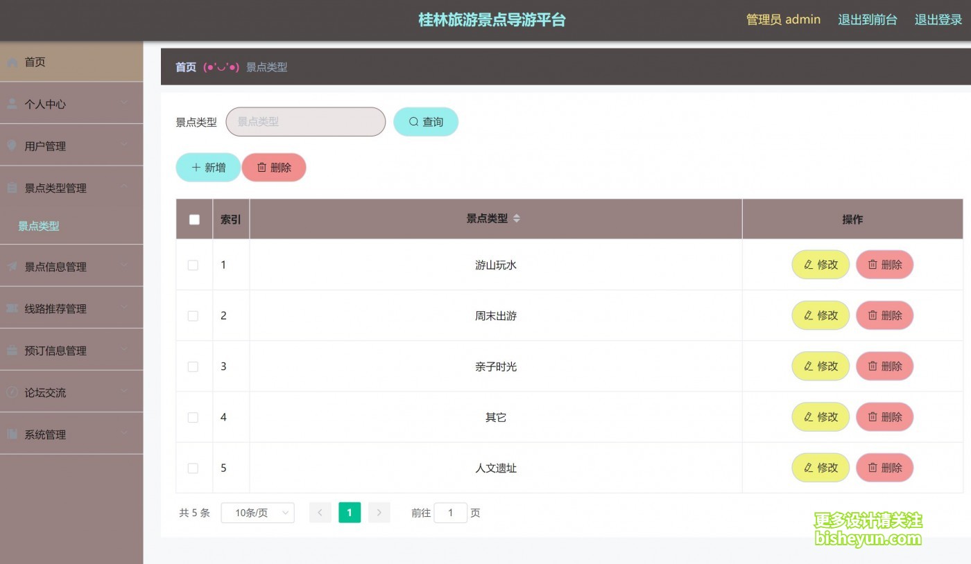Check the select-all checkbox in the table header

pyautogui.click(x=194, y=219)
